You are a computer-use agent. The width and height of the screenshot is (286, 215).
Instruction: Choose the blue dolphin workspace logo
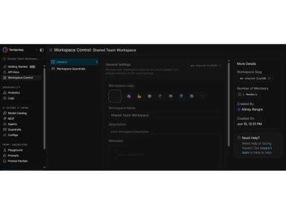pyautogui.click(x=181, y=96)
